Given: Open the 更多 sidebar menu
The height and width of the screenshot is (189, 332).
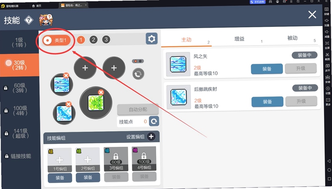Looking at the screenshot, I should pyautogui.click(x=328, y=102).
